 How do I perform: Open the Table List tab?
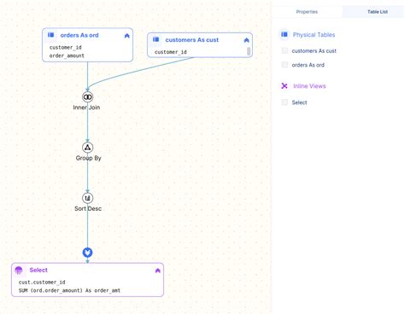(378, 12)
